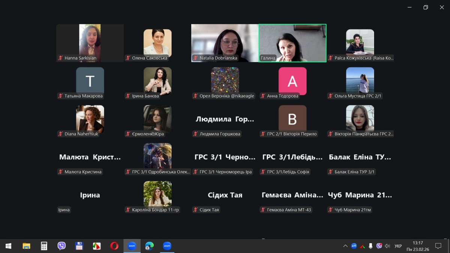This screenshot has height=253, width=450.
Task: Click muted mic icon beside Сідих Тая
Action: [195, 210]
